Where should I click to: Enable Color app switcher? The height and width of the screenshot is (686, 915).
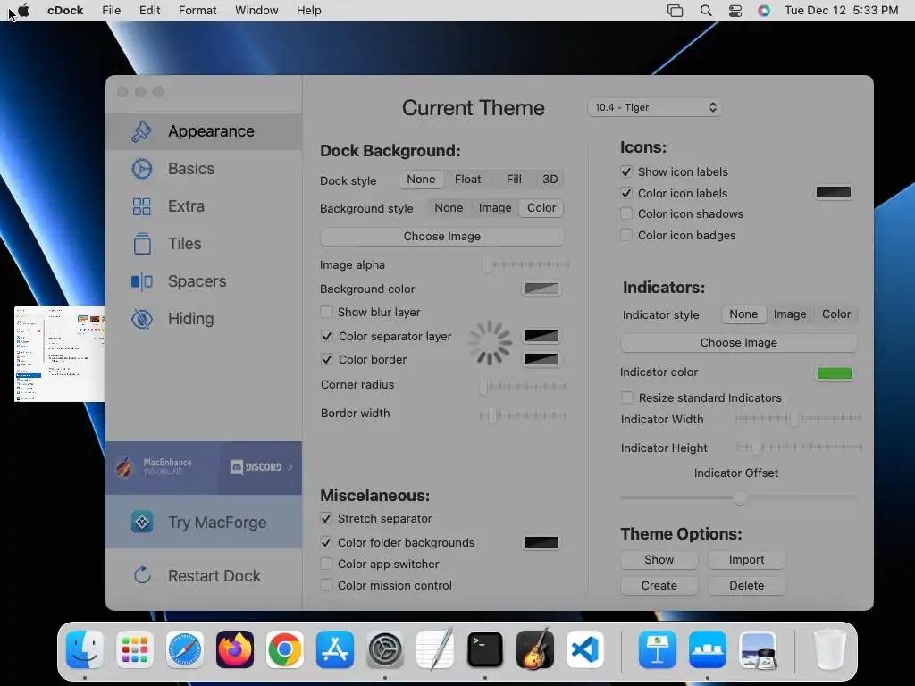point(326,565)
